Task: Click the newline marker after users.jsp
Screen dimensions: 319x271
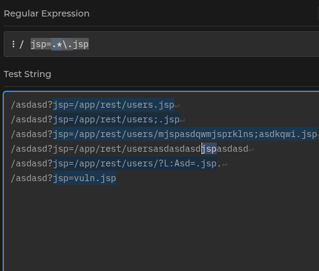Action: [177, 106]
